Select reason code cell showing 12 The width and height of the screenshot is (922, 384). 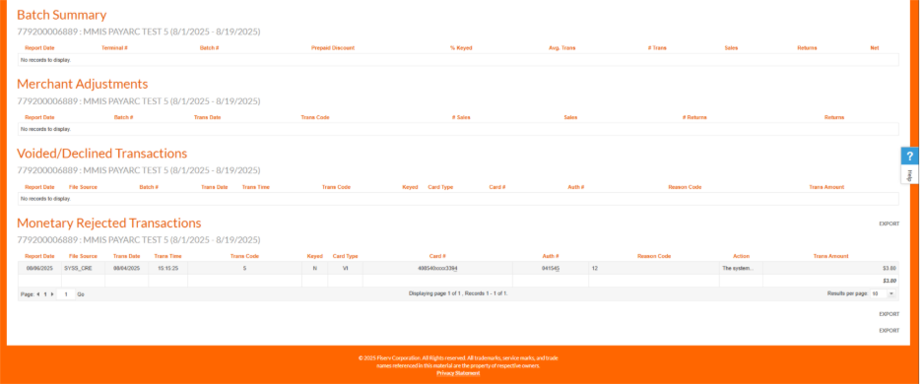click(654, 268)
